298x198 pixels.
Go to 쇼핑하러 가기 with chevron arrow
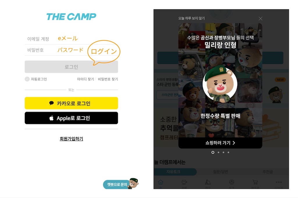tap(220, 143)
